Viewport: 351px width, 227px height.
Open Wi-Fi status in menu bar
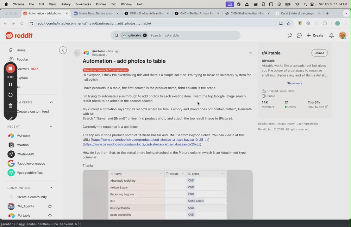tap(297, 4)
